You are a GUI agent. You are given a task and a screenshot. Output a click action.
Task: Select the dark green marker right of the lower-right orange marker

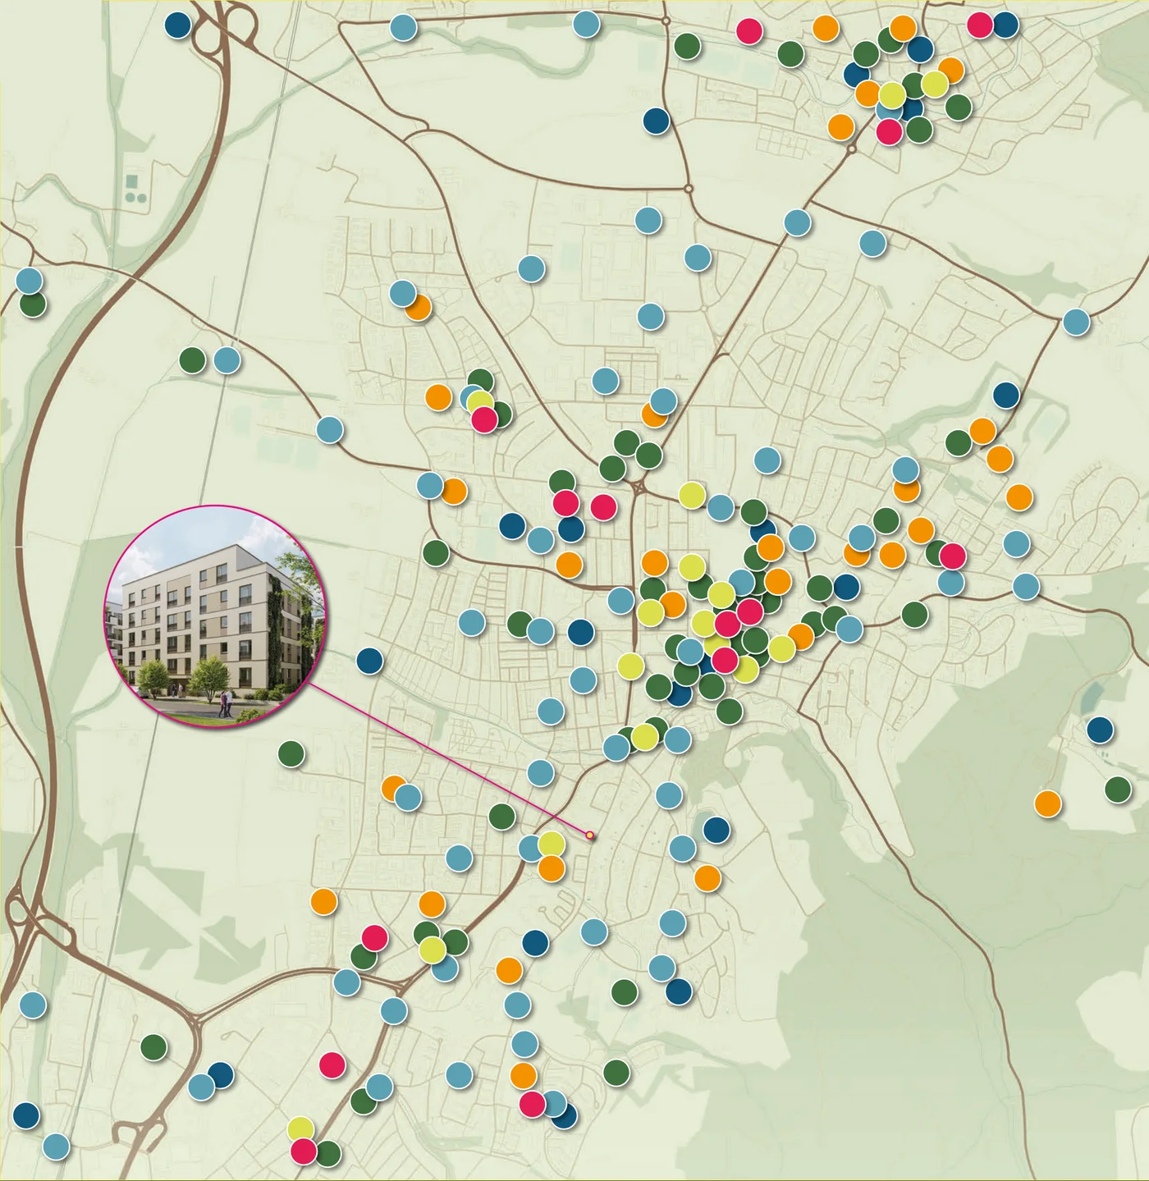1118,790
